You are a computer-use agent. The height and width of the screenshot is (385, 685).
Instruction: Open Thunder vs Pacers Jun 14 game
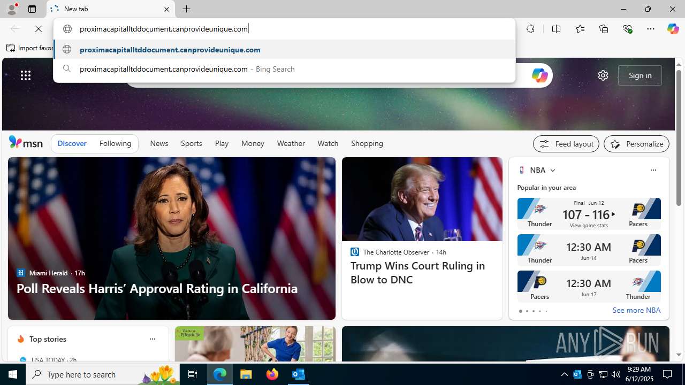[x=589, y=250]
